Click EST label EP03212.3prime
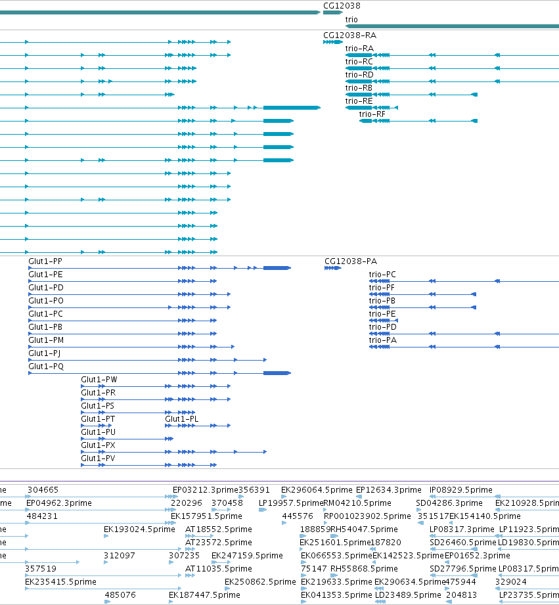This screenshot has height=605, width=559. (205, 489)
